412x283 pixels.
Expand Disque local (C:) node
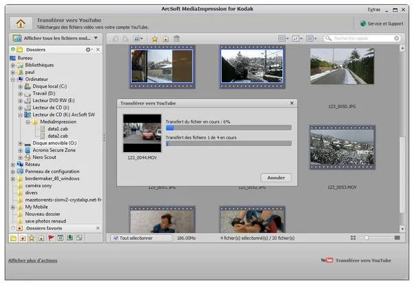tap(20, 86)
